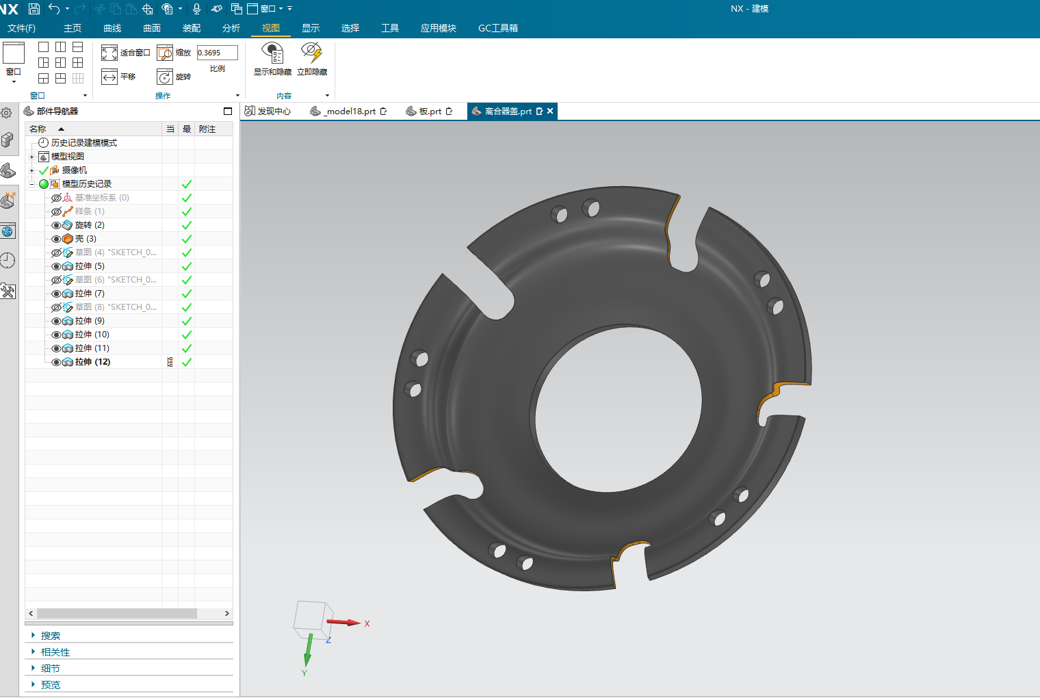Switch to the GC工具箱 ribbon tab
The width and height of the screenshot is (1040, 700).
498,28
